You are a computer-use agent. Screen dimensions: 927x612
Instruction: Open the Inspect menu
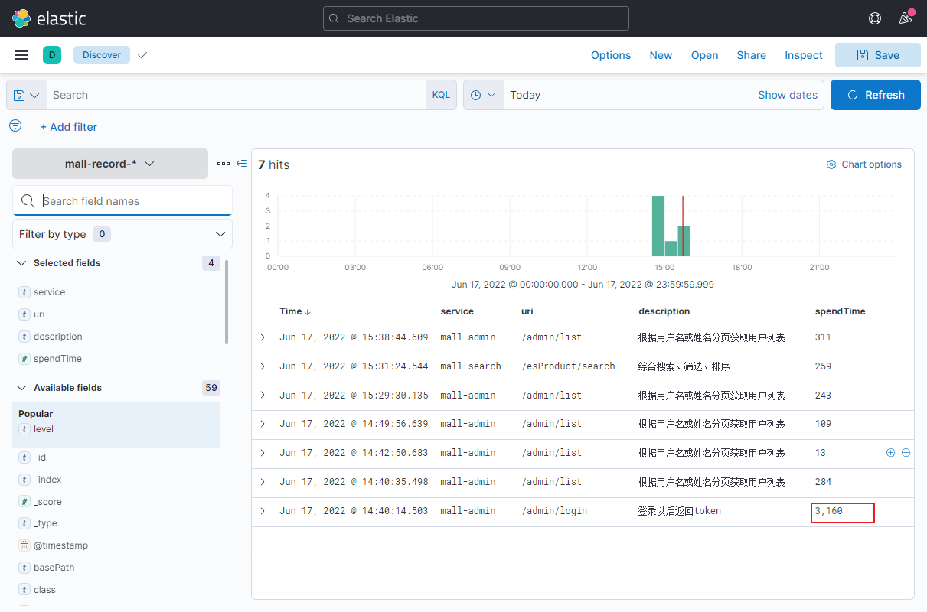click(803, 54)
